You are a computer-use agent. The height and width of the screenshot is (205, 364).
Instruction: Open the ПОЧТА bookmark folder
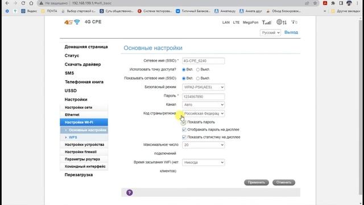[49, 11]
